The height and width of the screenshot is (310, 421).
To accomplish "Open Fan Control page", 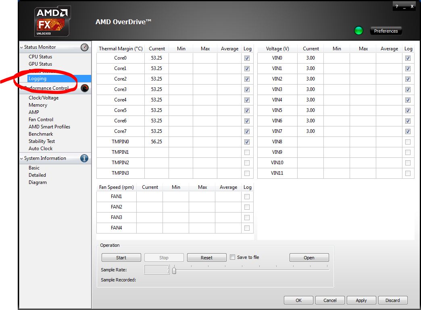I will click(41, 120).
